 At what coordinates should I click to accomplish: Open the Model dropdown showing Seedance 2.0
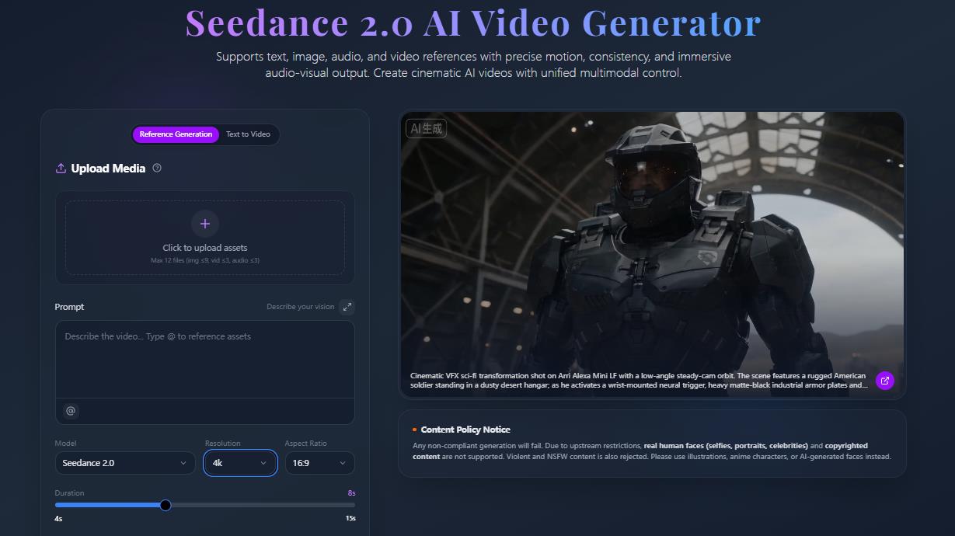point(125,463)
